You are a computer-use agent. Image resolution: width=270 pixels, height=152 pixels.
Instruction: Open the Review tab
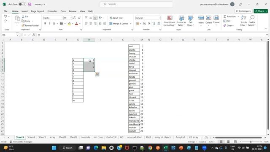pyautogui.click(x=73, y=11)
